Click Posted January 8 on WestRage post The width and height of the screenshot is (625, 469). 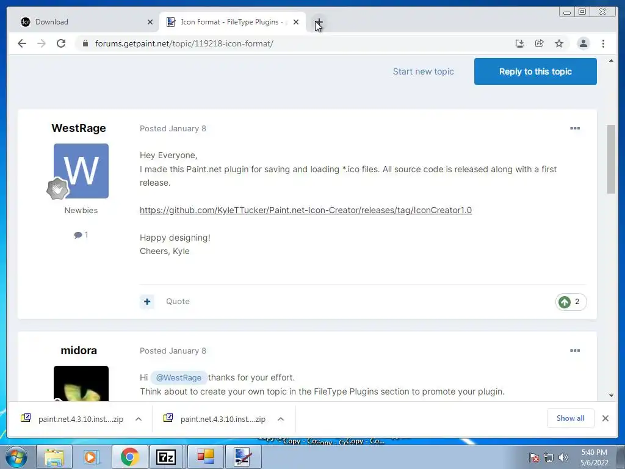[x=173, y=128]
